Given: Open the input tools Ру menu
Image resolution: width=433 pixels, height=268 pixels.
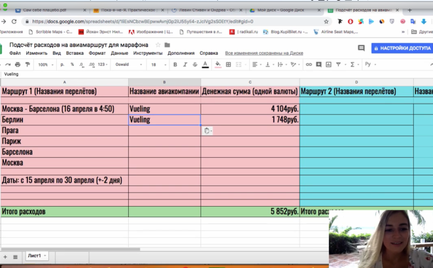Looking at the screenshot, I should pos(370,65).
